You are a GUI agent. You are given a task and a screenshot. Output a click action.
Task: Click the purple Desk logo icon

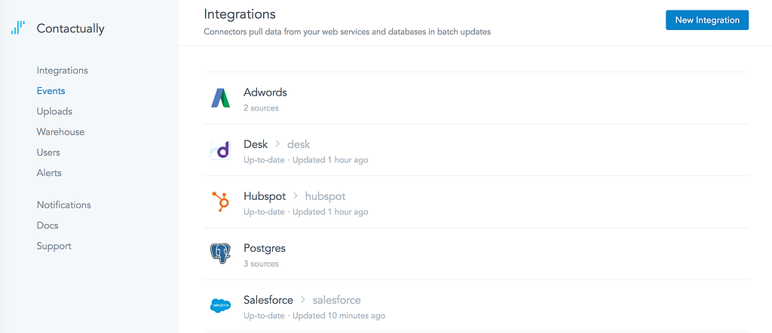point(220,150)
